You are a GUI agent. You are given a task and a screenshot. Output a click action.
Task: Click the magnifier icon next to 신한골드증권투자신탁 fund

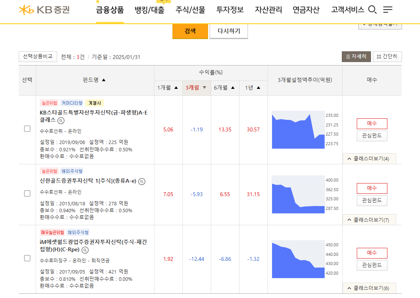tap(142, 182)
